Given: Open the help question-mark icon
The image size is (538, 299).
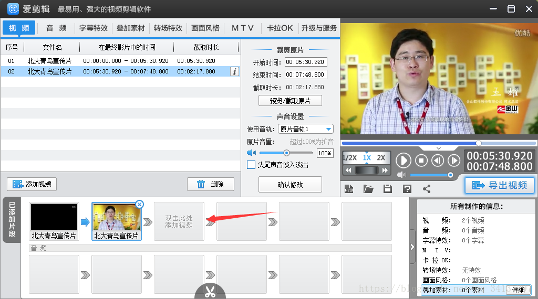Looking at the screenshot, I should coord(407,189).
